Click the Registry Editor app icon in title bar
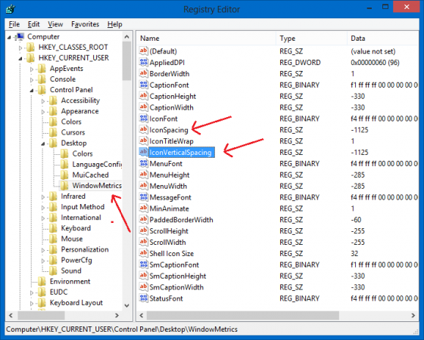The width and height of the screenshot is (424, 340). pos(10,9)
